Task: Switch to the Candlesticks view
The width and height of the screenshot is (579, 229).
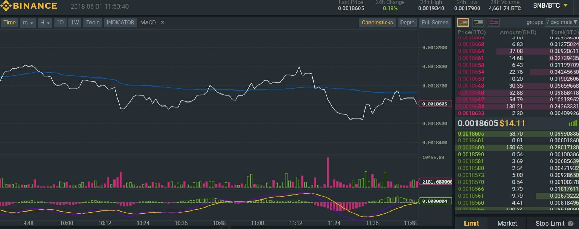Action: 377,23
